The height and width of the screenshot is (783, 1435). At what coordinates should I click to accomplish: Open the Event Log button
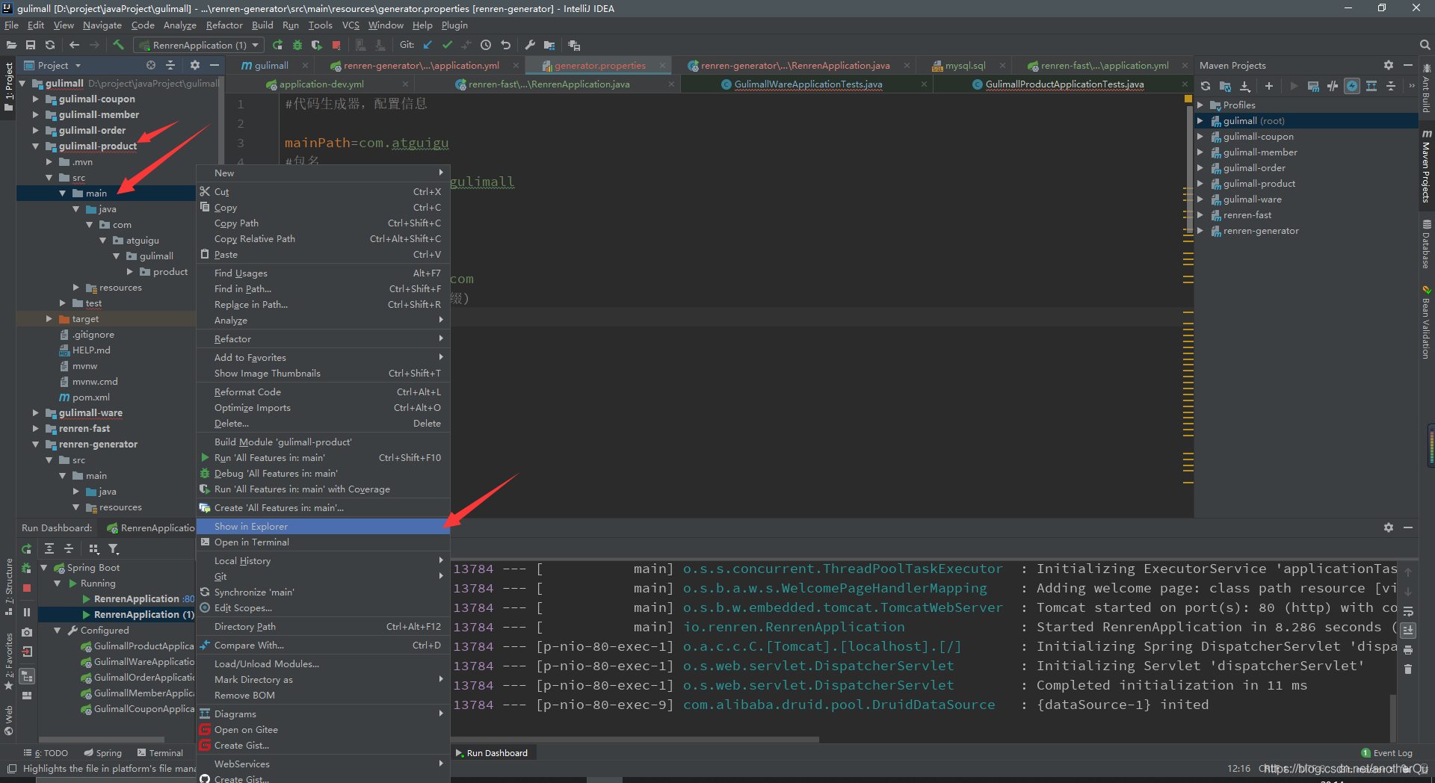pyautogui.click(x=1386, y=752)
